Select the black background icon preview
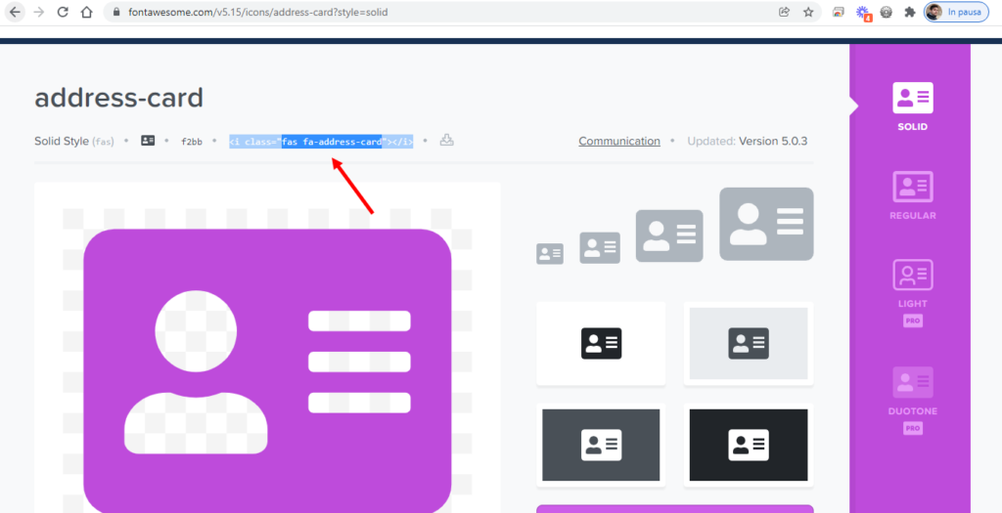 click(x=748, y=445)
